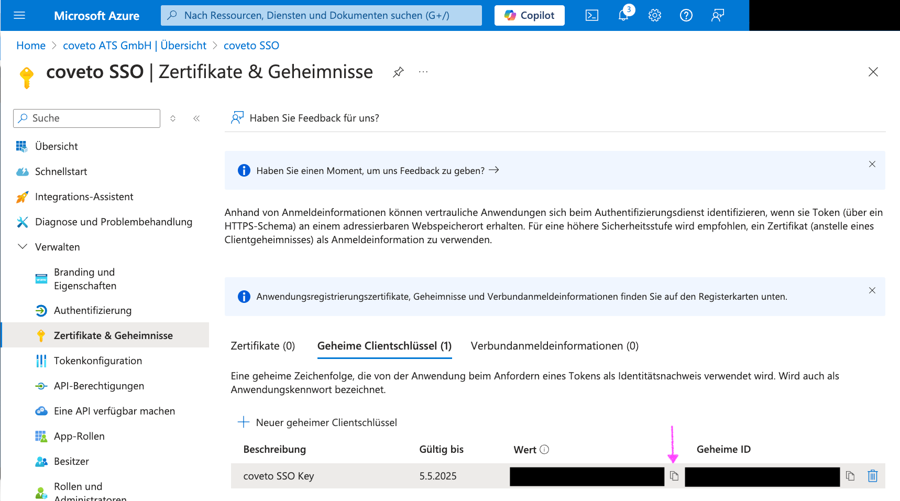Switch to Verbundanmeldeinformationen (0) tab
This screenshot has width=900, height=501.
[555, 346]
